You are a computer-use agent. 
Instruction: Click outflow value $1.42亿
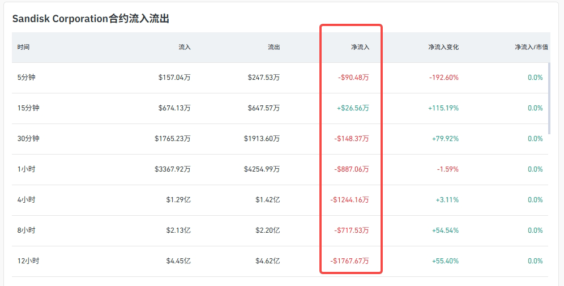[x=268, y=200]
